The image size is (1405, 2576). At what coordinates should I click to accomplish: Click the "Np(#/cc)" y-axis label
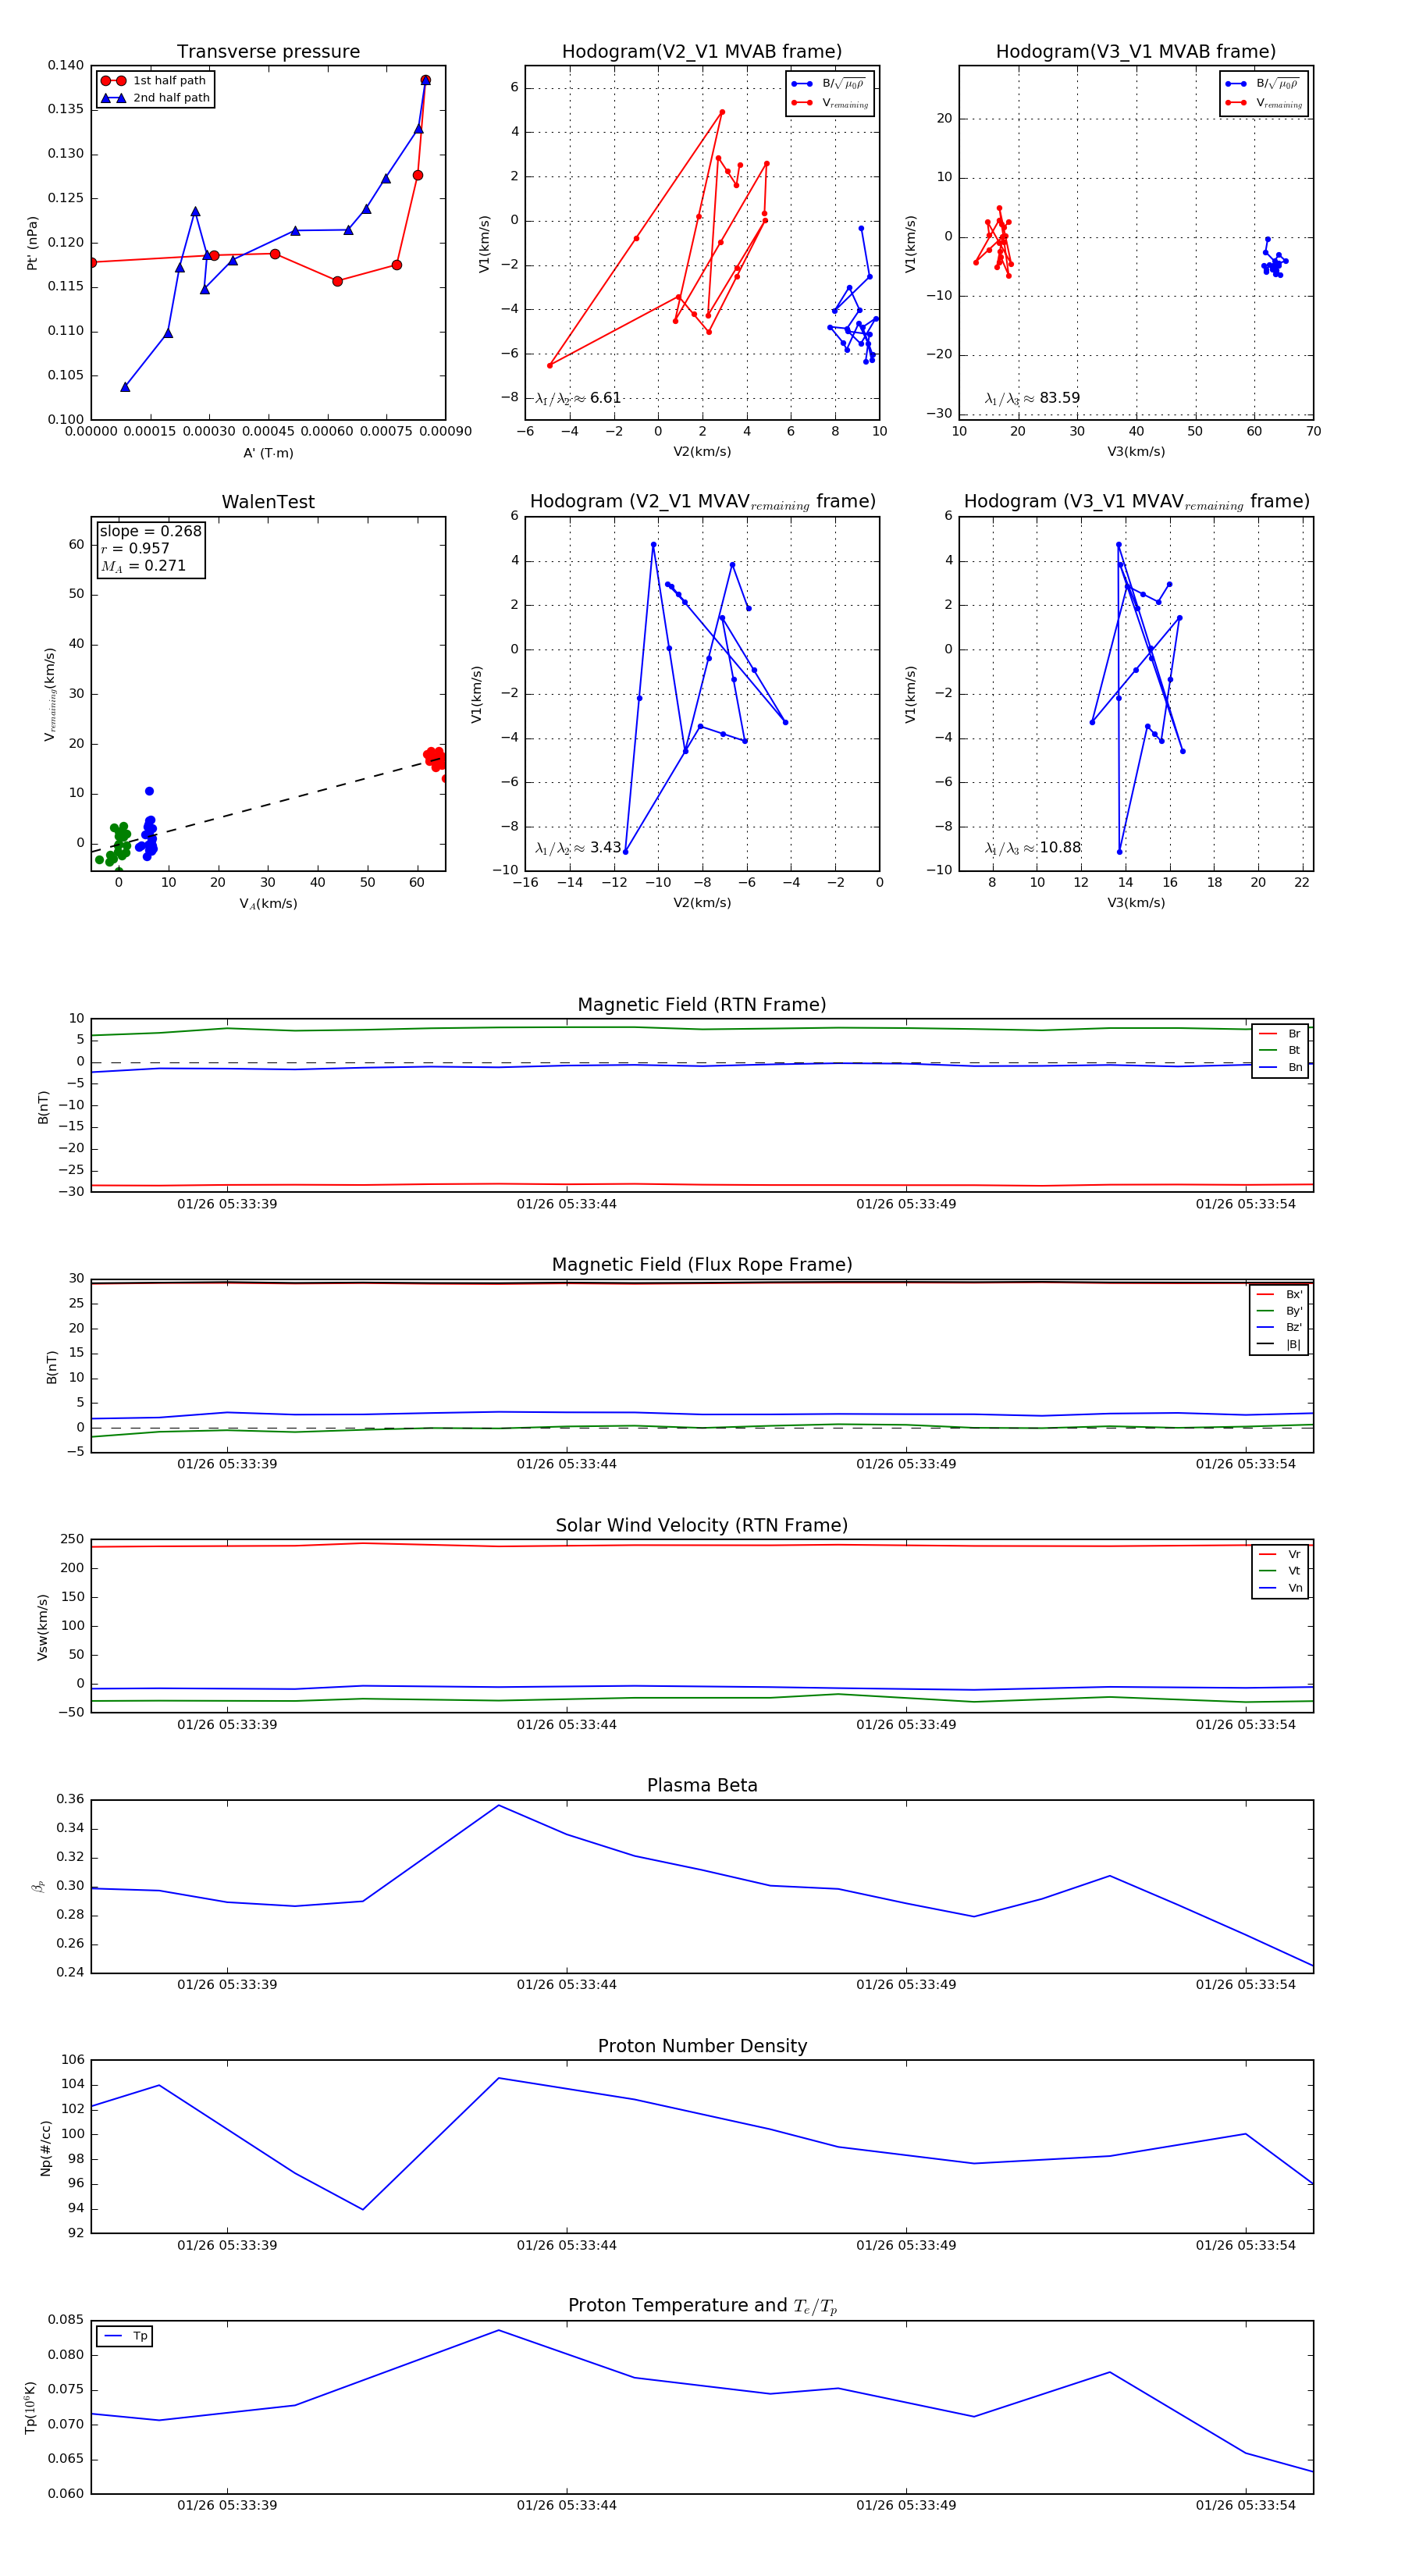[x=45, y=2148]
